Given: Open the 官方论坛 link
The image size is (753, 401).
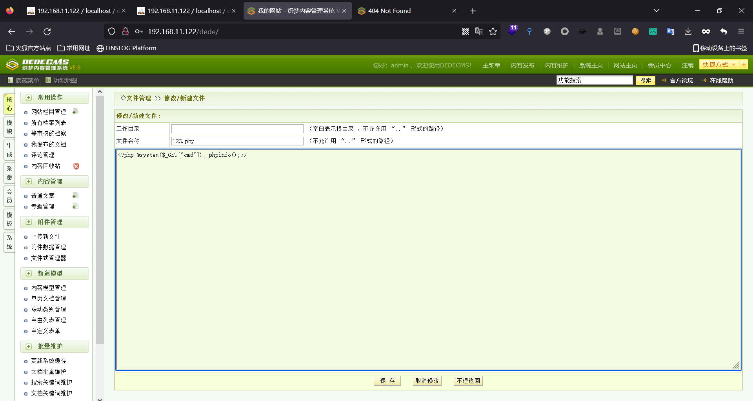Looking at the screenshot, I should (x=681, y=80).
